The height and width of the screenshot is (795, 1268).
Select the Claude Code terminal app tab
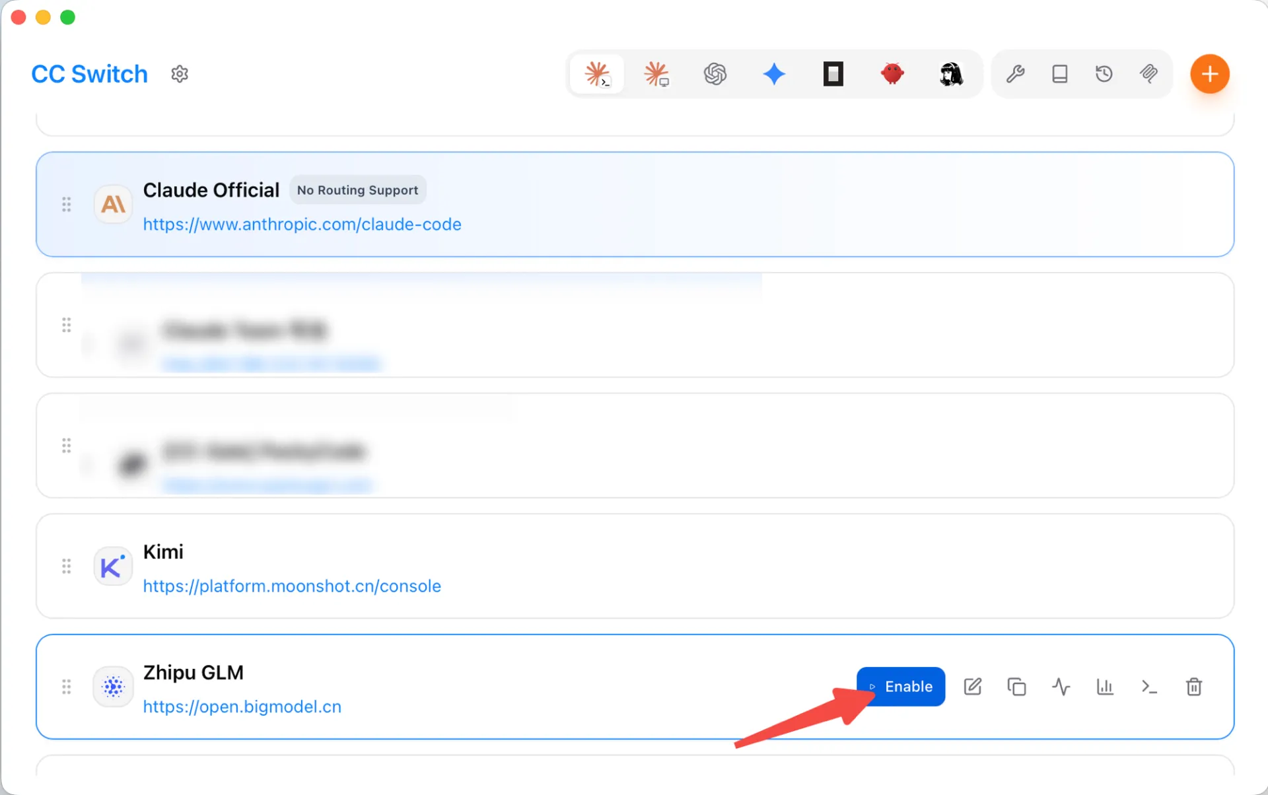tap(598, 74)
